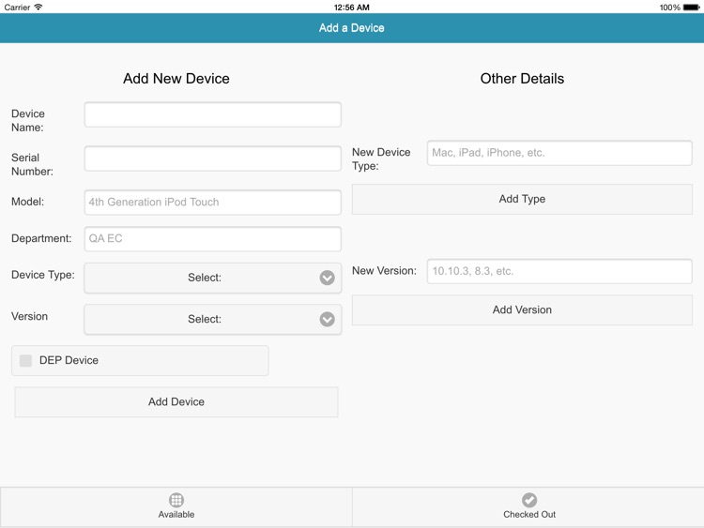Viewport: 704px width, 528px height.
Task: Switch to the Checked Out tab
Action: coord(528,507)
